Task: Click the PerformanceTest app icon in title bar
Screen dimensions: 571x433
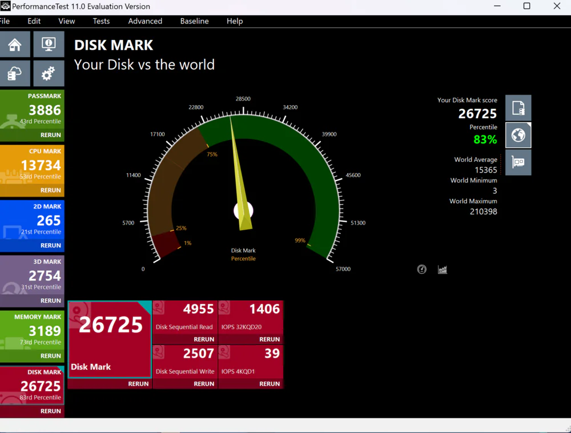Action: coord(5,6)
